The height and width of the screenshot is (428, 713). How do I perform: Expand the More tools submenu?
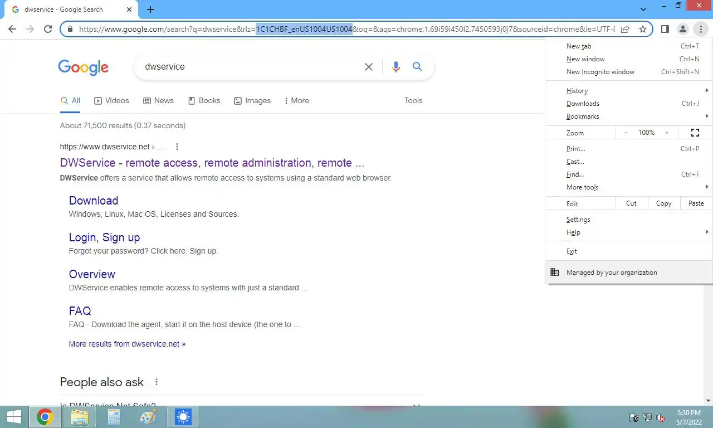[x=629, y=187]
